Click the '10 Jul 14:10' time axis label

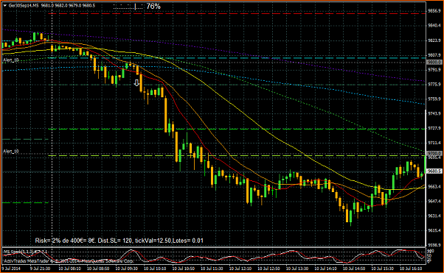pyautogui.click(x=326, y=269)
